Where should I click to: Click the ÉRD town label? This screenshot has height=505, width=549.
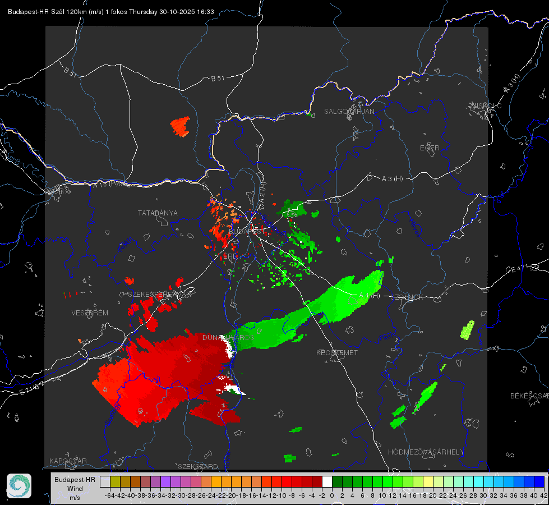pyautogui.click(x=230, y=256)
